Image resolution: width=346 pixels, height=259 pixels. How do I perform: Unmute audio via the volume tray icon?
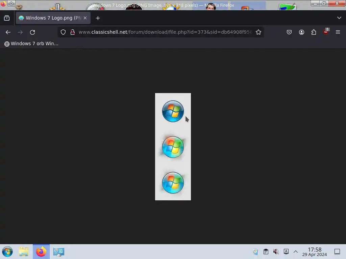click(276, 252)
